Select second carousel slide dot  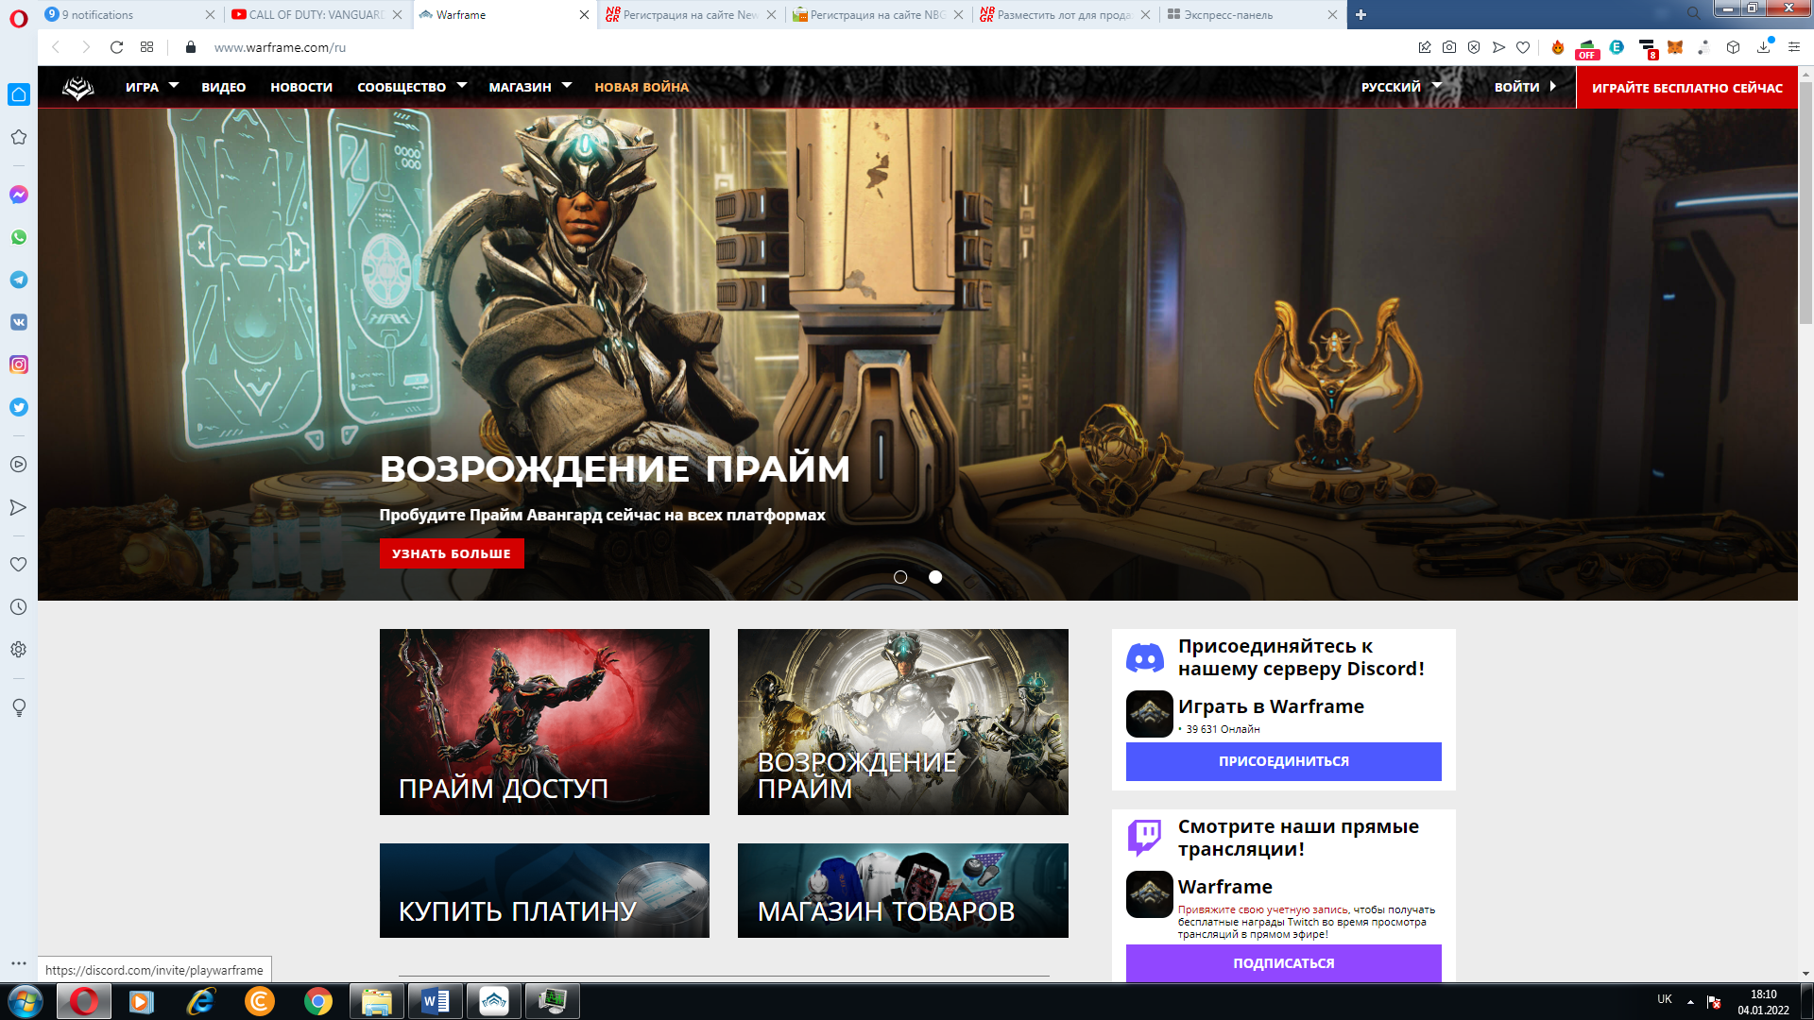click(935, 577)
